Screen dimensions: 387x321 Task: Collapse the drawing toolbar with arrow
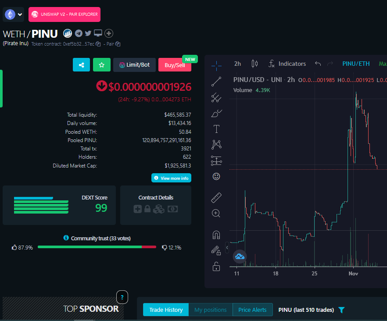[227, 247]
